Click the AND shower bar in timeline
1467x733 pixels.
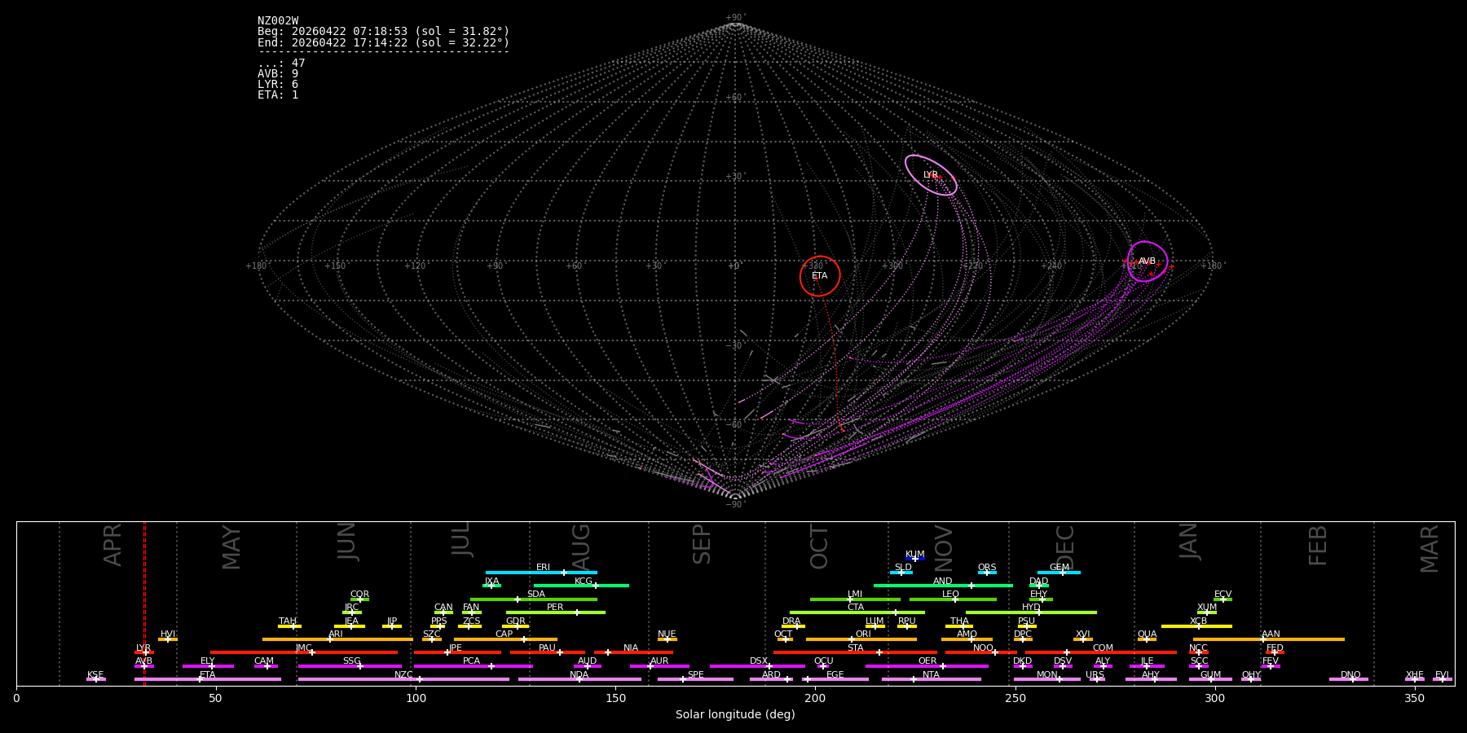point(943,586)
